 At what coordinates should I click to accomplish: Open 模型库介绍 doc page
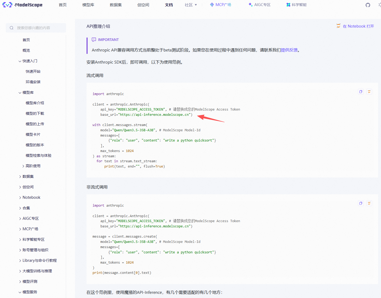(x=35, y=103)
